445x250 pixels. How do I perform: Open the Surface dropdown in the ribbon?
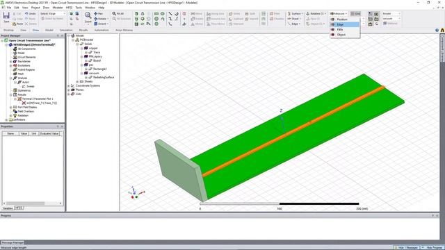click(x=295, y=14)
